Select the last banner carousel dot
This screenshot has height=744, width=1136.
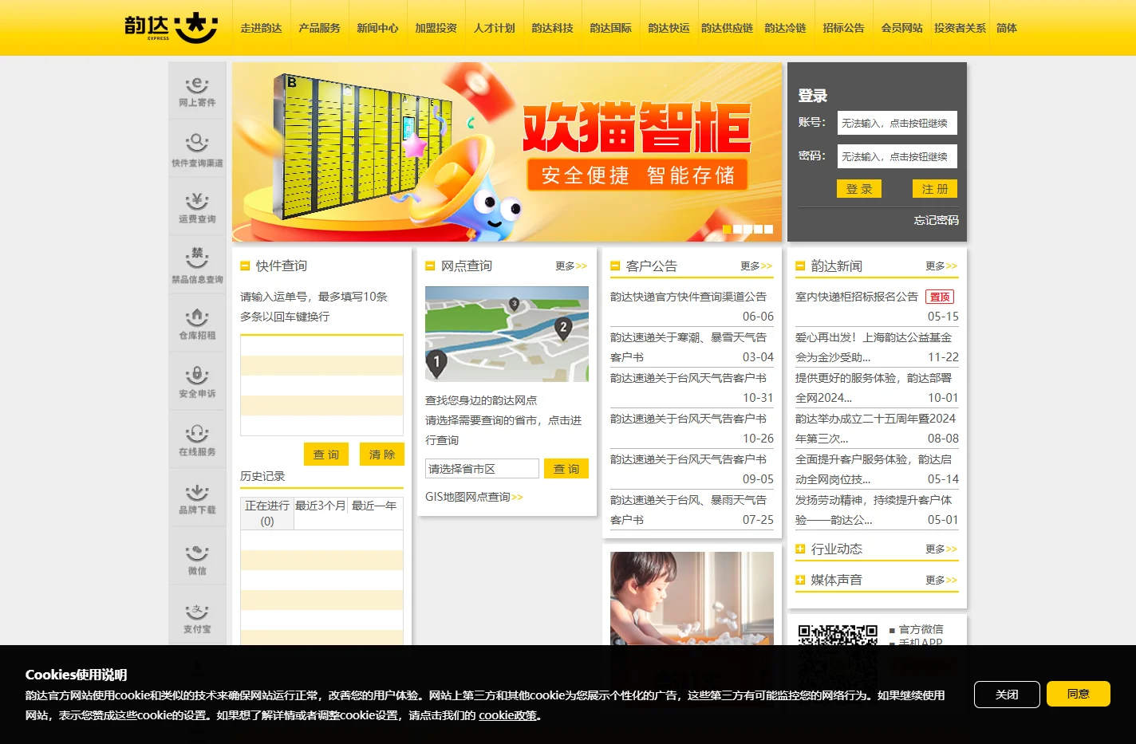point(768,229)
